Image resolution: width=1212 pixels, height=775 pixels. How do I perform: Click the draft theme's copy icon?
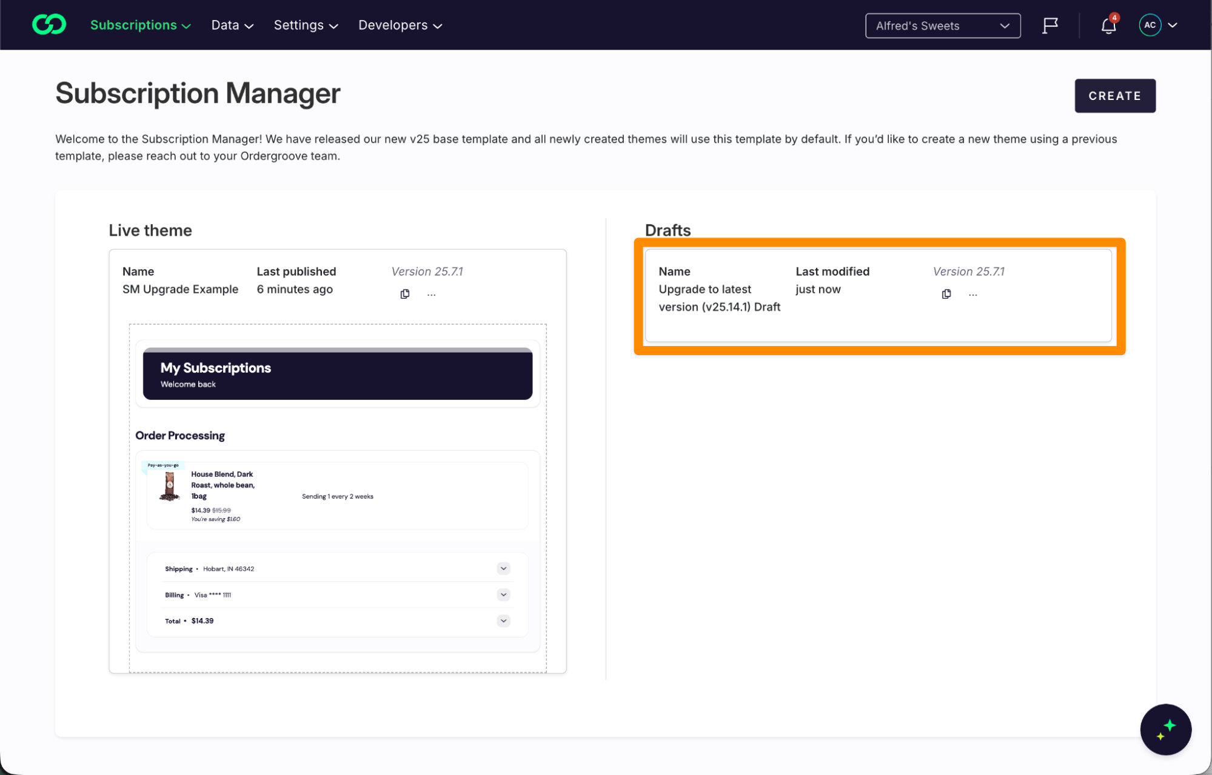pyautogui.click(x=946, y=294)
